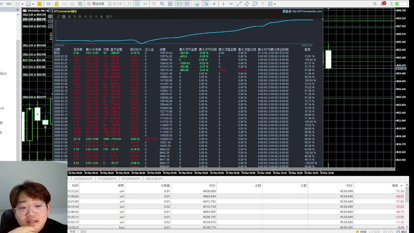Select the text label T tool
Viewport: 414px width, 233px height.
263,4
